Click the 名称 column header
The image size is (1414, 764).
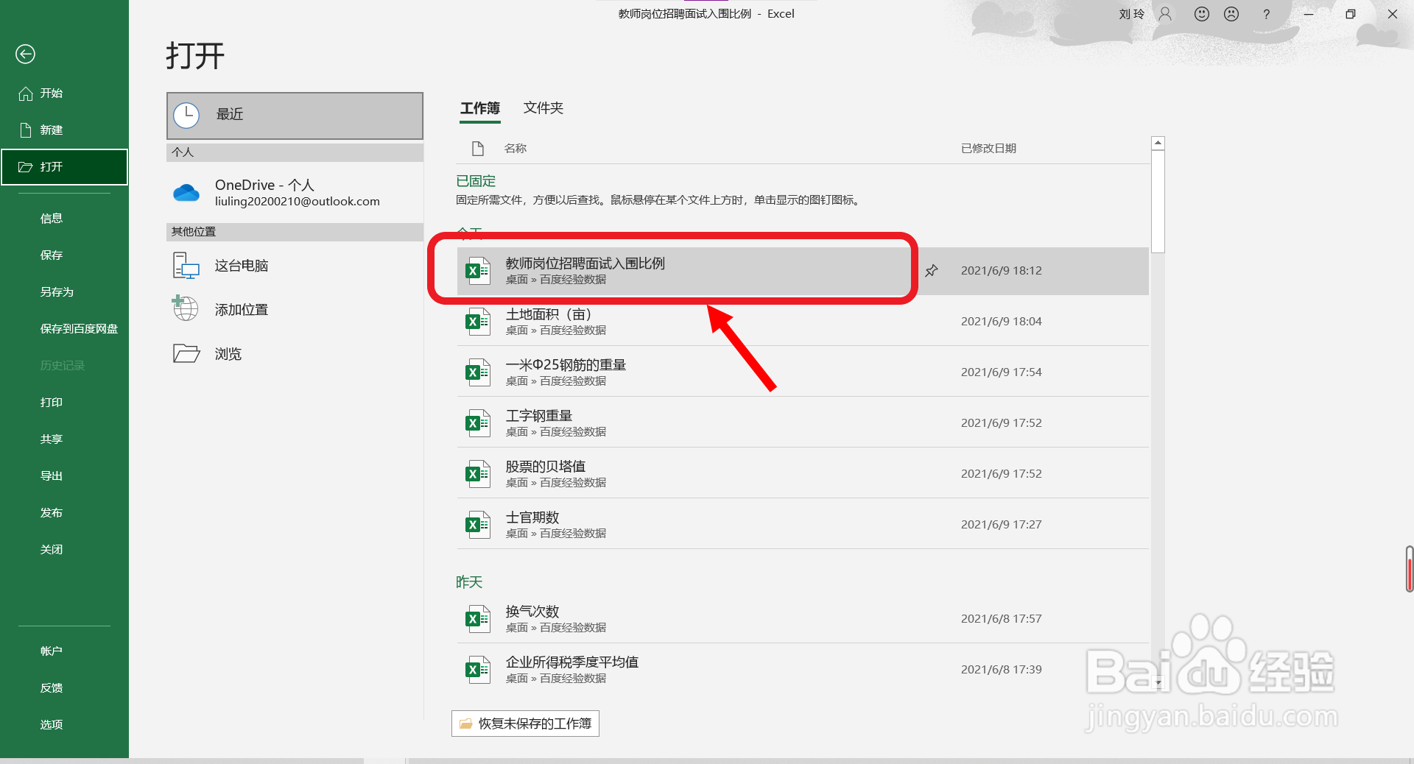point(516,149)
